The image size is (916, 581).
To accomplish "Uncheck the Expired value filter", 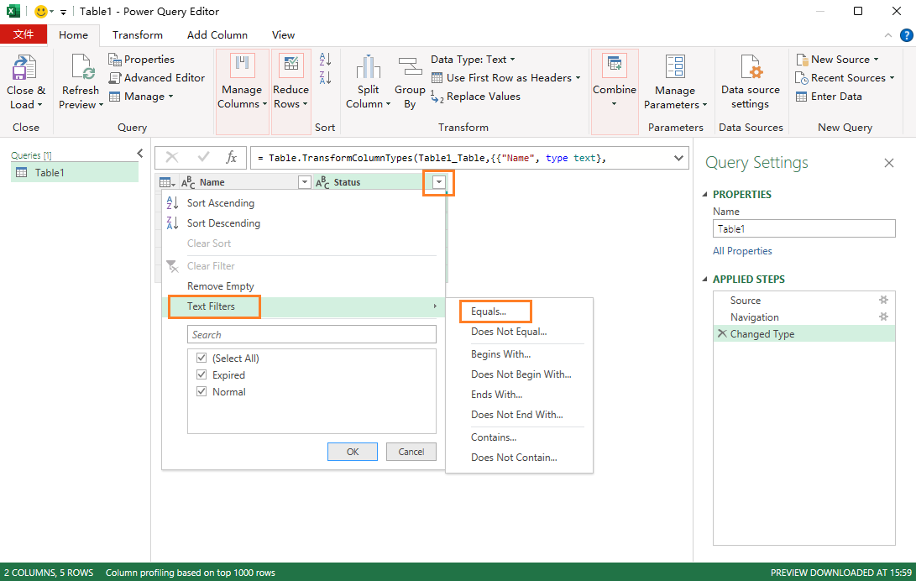I will pos(202,374).
